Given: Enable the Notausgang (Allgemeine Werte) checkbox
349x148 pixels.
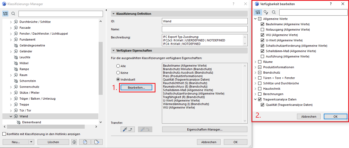Looking at the screenshot, I should click(262, 30).
